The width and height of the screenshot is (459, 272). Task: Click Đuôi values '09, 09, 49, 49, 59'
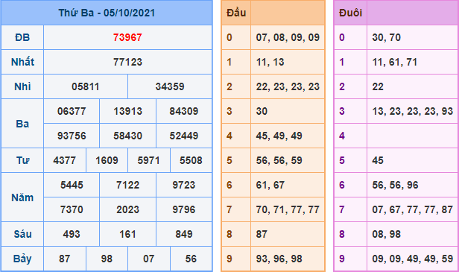pyautogui.click(x=413, y=259)
